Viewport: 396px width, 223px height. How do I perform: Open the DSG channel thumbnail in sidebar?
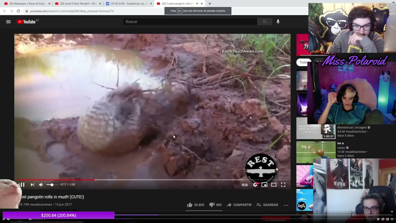click(x=304, y=200)
